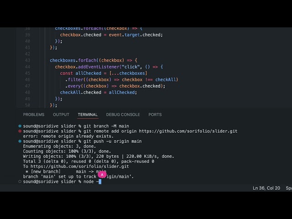The image size is (292, 219).
Task: Place cursor on "click" string in line 44
Action: [123, 67]
